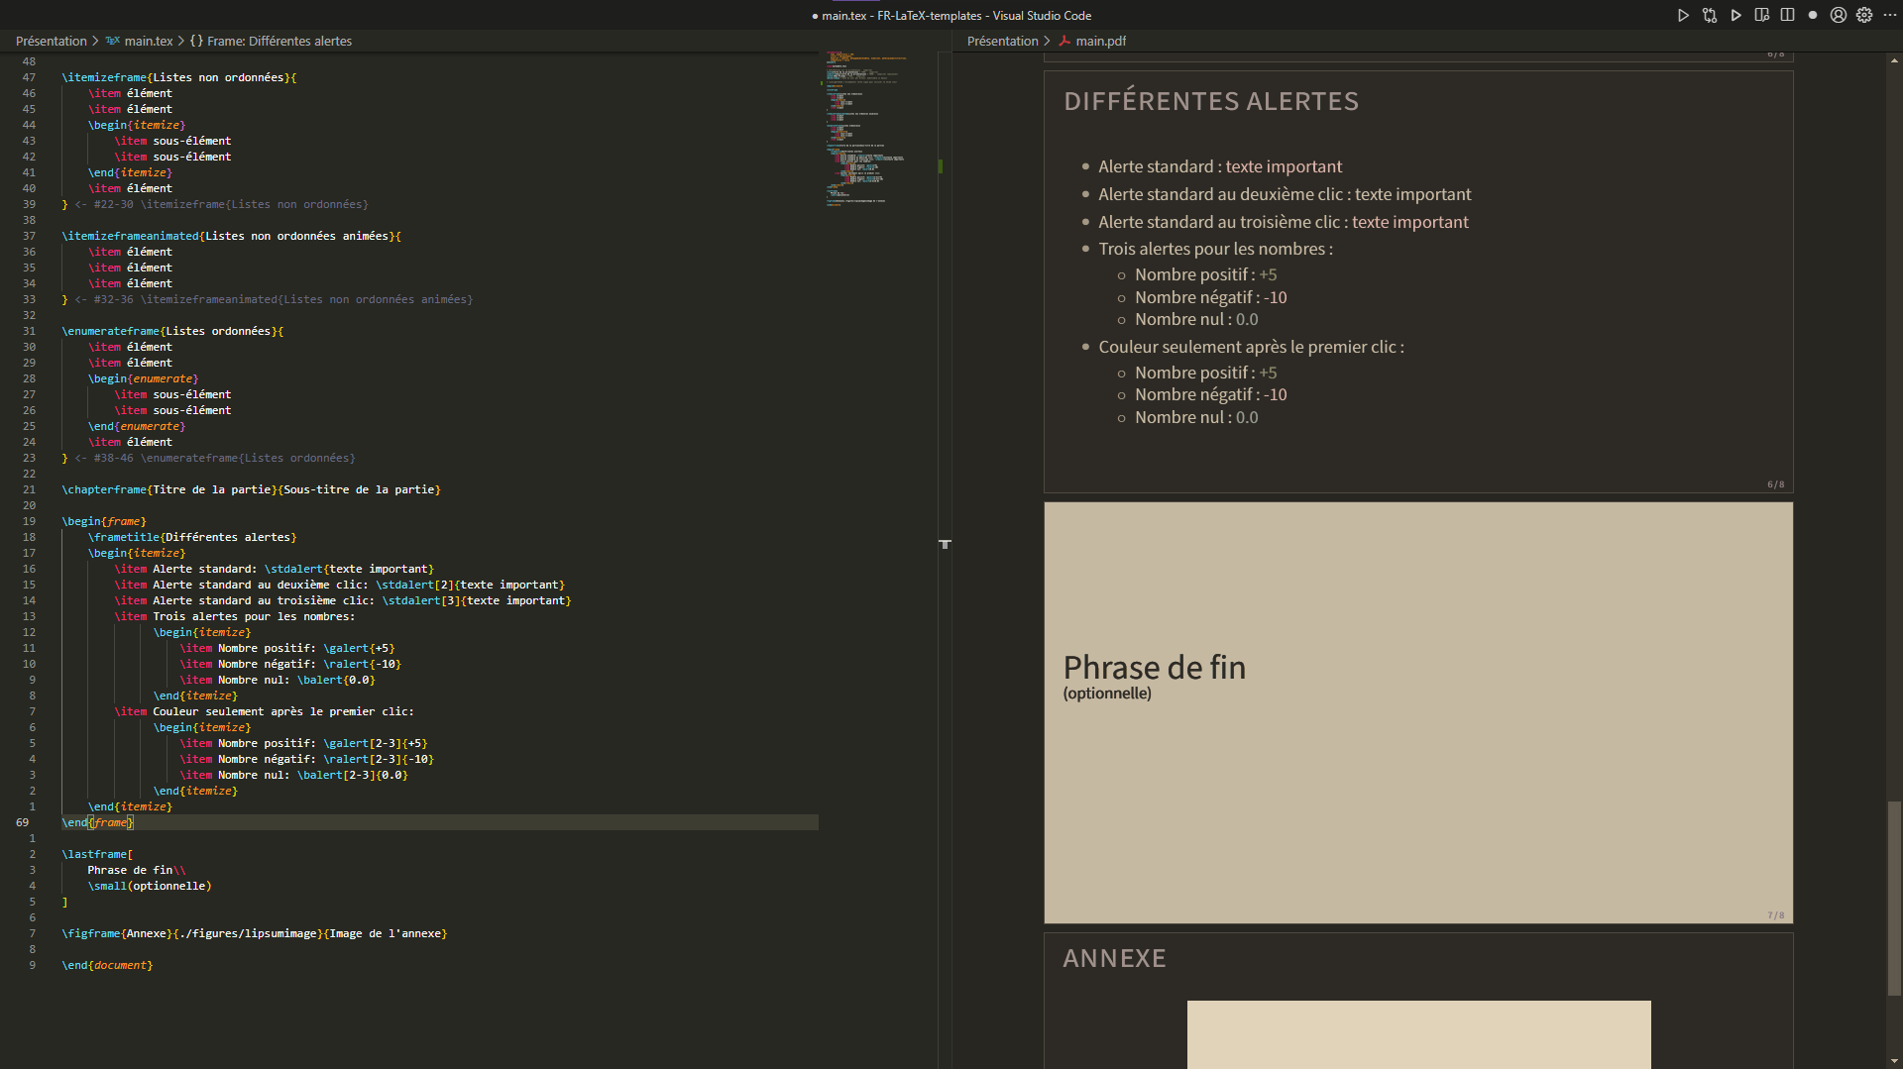Build the LaTeX project with the filled play icon
The width and height of the screenshot is (1903, 1069).
pyautogui.click(x=1735, y=15)
